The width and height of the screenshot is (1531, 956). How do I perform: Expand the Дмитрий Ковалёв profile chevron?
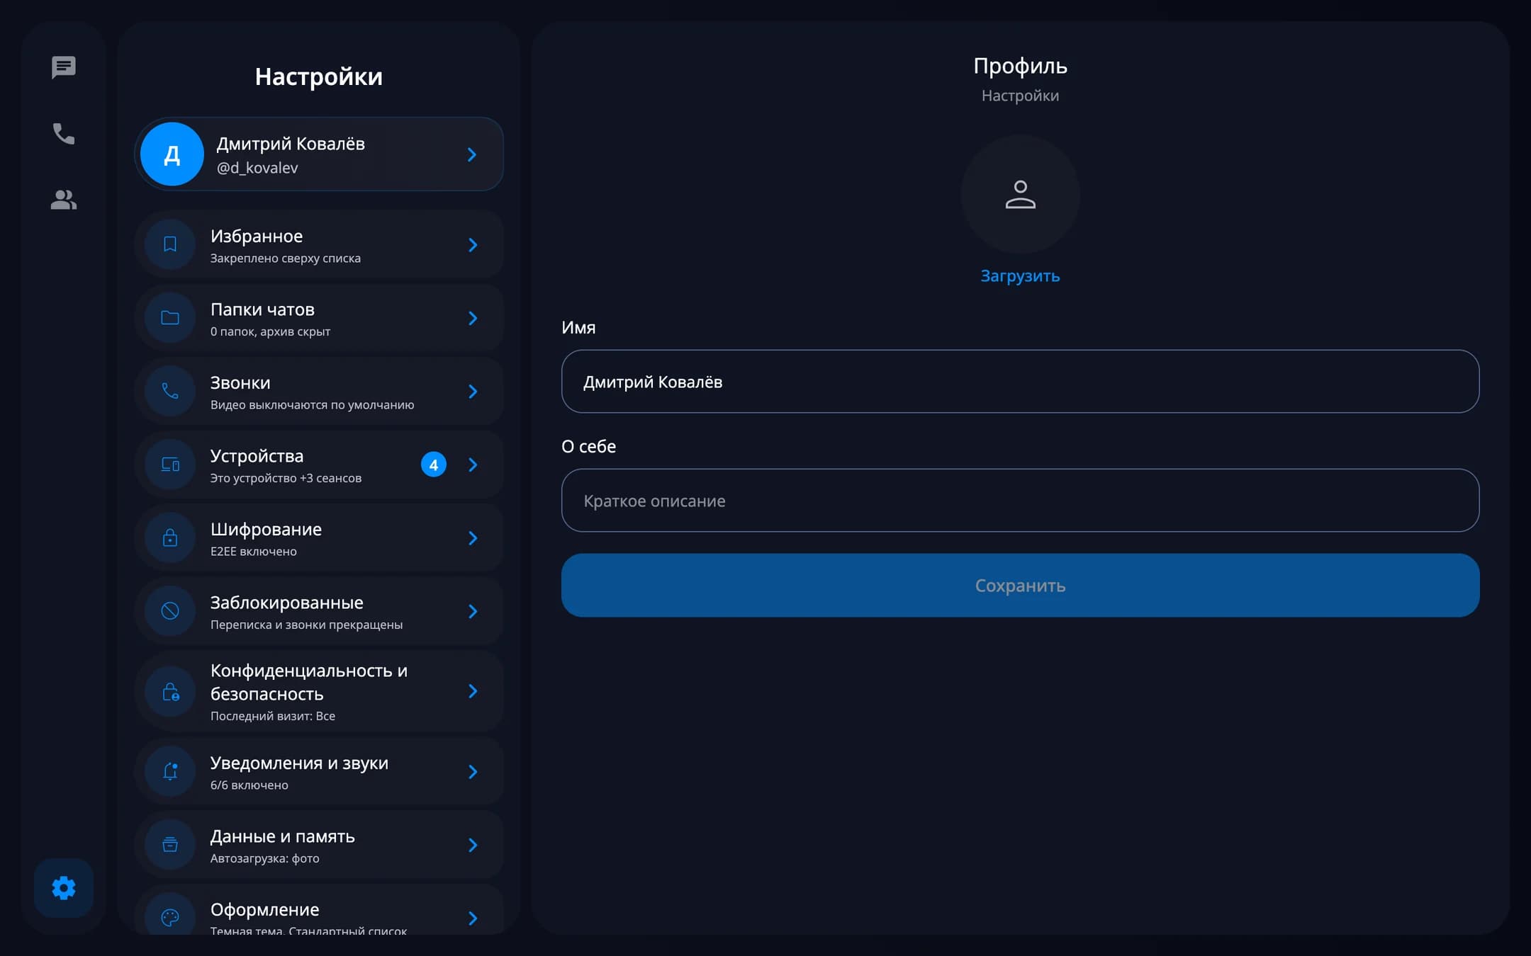coord(472,154)
